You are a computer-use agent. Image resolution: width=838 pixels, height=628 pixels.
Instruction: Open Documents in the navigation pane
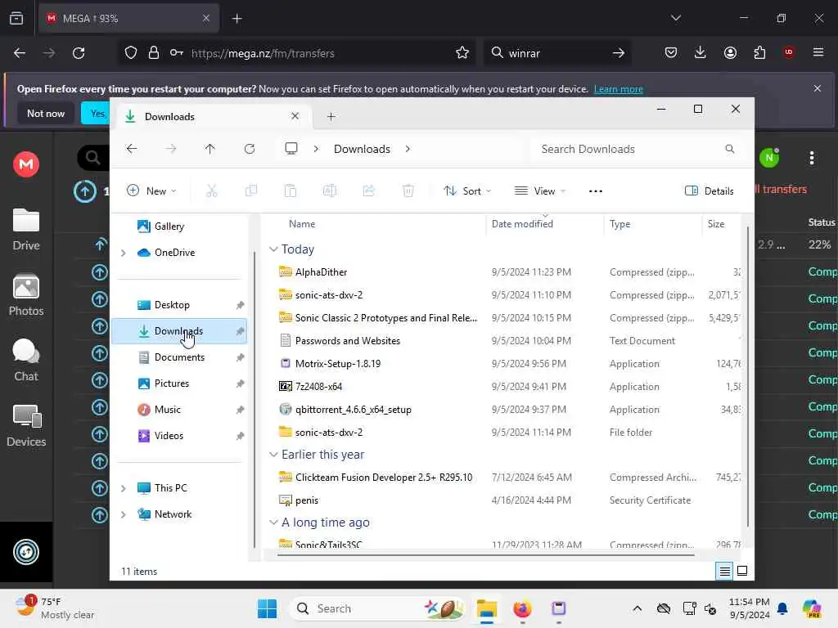point(179,357)
